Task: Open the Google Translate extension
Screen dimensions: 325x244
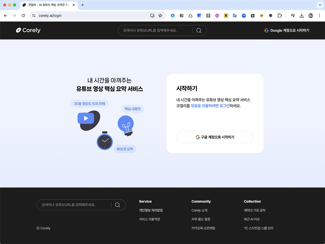Action: [x=235, y=16]
